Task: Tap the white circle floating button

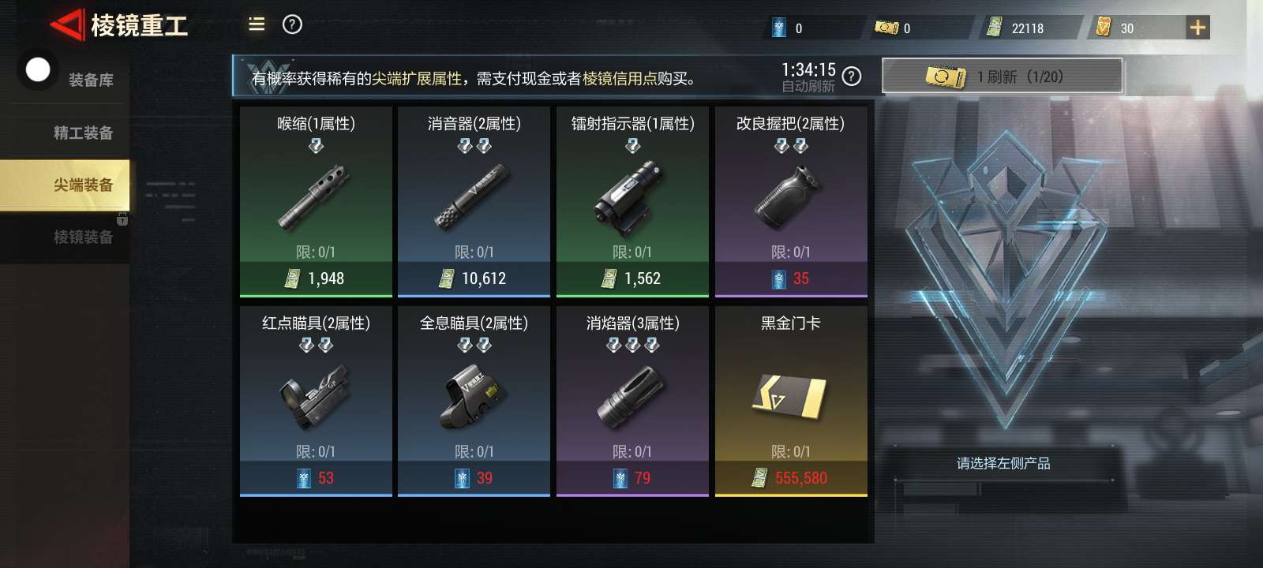Action: (x=38, y=70)
